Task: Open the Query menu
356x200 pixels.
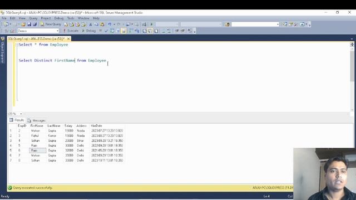Action: pos(33,18)
